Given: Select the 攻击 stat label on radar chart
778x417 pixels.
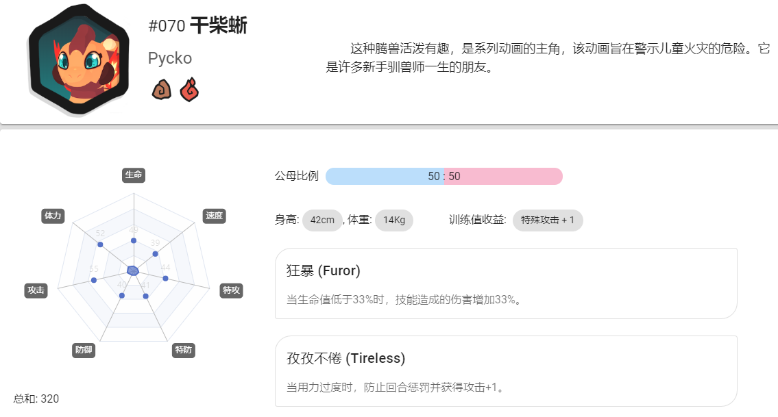Looking at the screenshot, I should pyautogui.click(x=36, y=290).
